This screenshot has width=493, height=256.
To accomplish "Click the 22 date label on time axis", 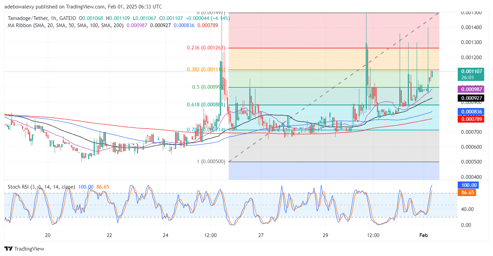I will click(x=109, y=235).
